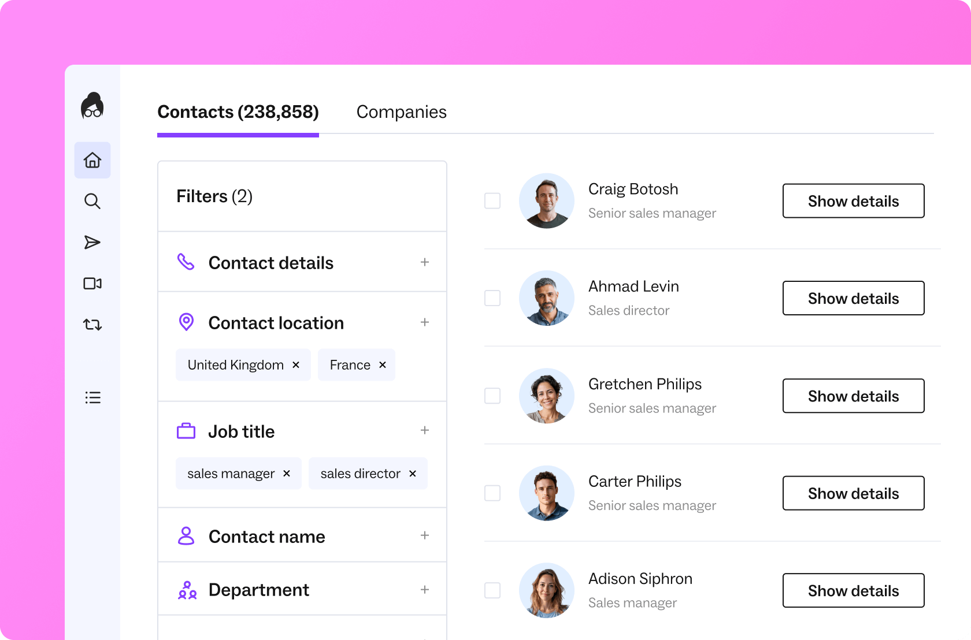The width and height of the screenshot is (971, 640).
Task: Show details for Adison Siphron
Action: (x=853, y=590)
